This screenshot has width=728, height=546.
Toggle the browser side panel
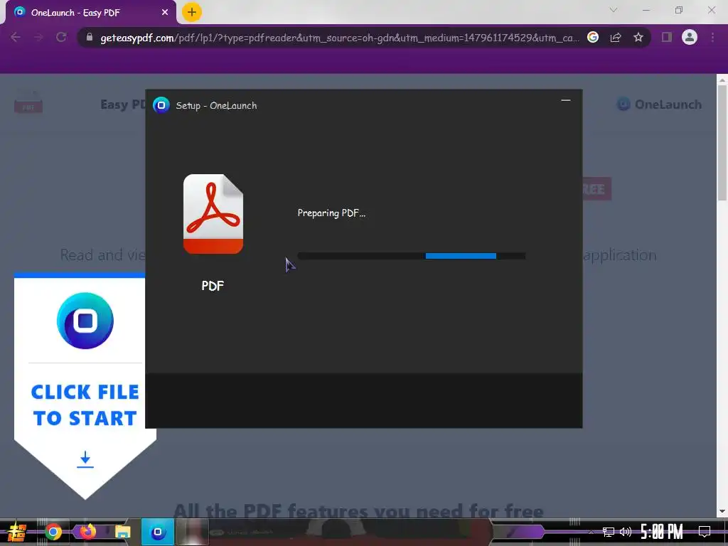(x=667, y=37)
